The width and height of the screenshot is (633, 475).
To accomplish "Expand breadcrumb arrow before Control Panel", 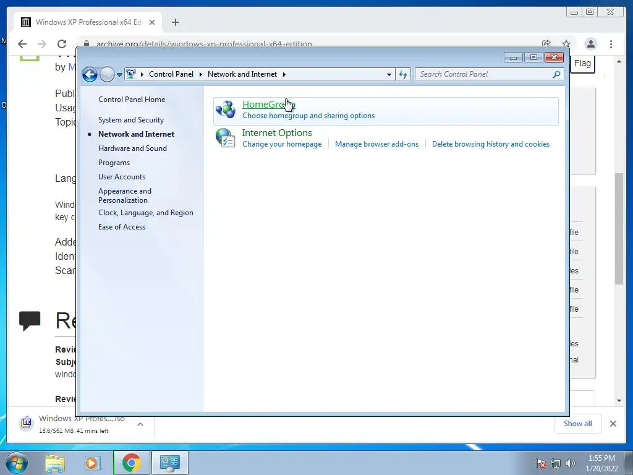I will pyautogui.click(x=142, y=74).
